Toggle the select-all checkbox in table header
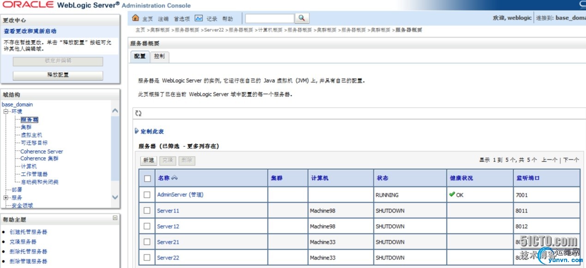Screen dimensions: 586x268 (147, 179)
